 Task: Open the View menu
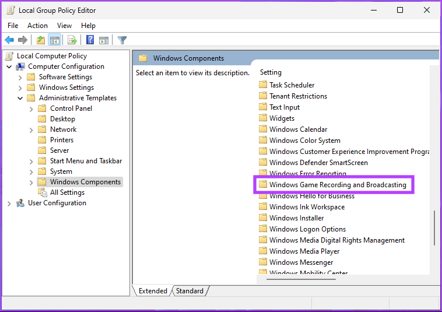click(x=64, y=26)
